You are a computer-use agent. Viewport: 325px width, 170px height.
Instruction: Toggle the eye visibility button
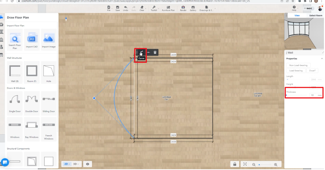tap(88, 164)
